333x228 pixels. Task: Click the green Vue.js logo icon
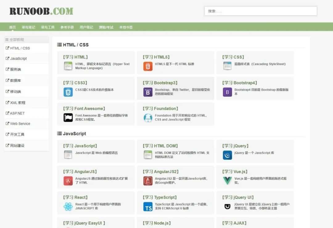pos(227,181)
